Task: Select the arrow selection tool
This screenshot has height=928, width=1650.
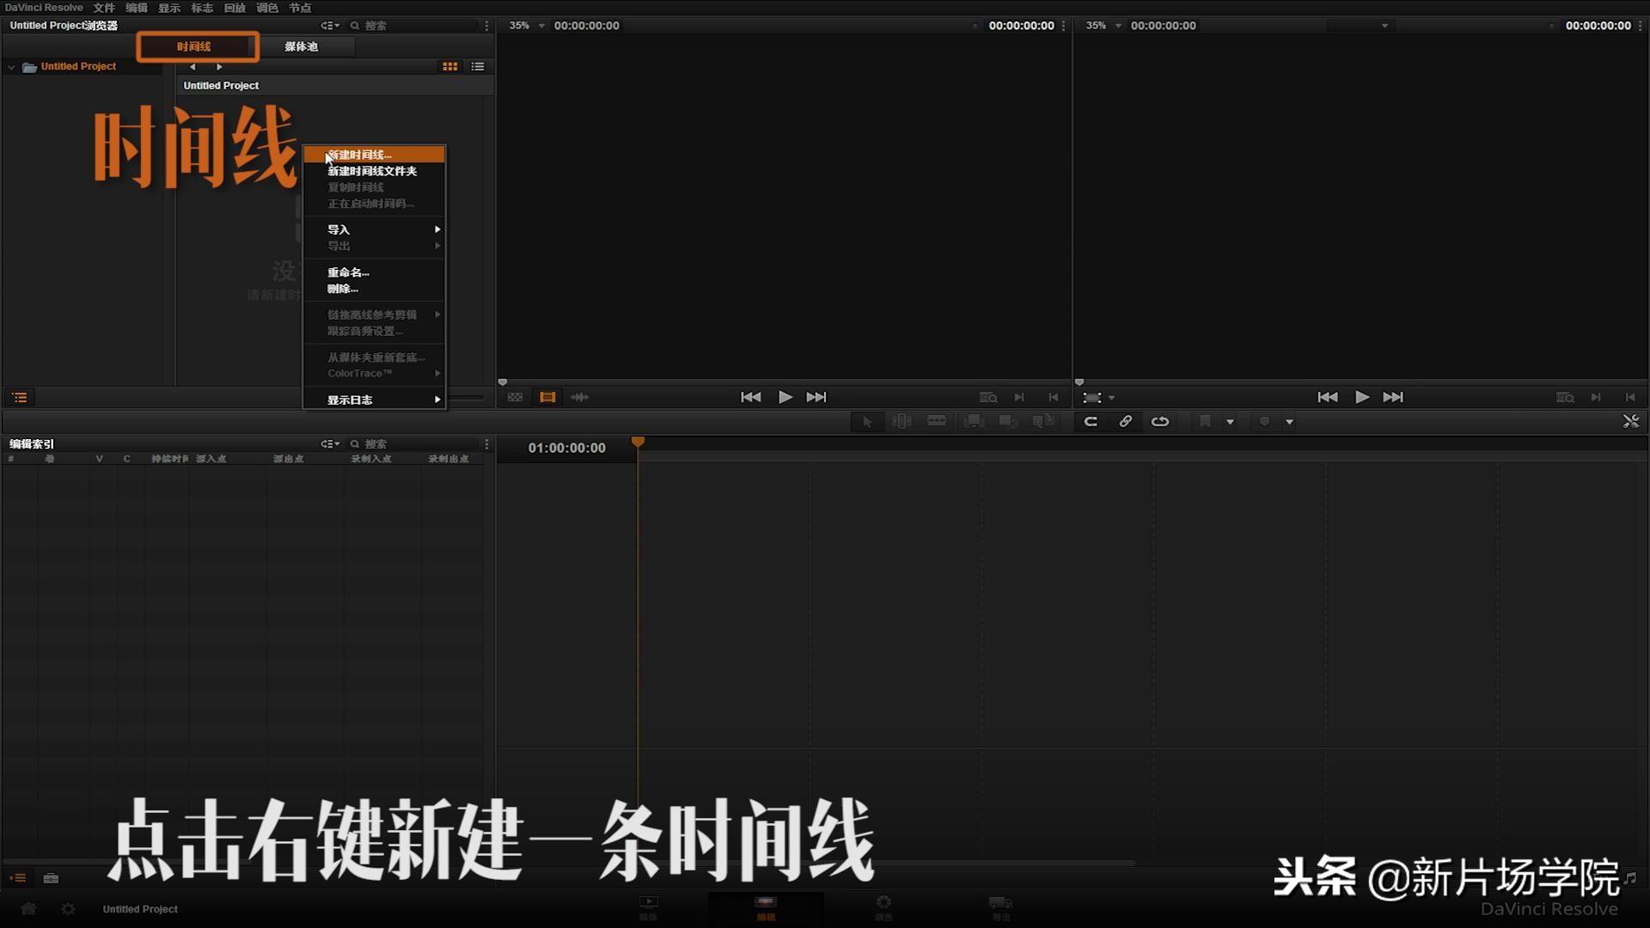Action: (x=867, y=421)
